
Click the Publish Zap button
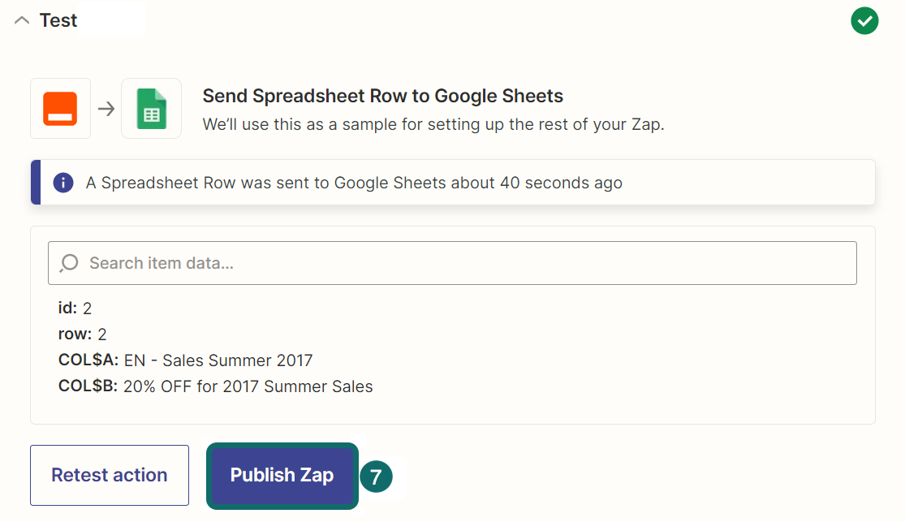[282, 476]
